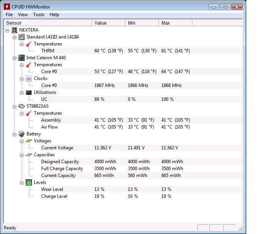Select the Assembly temperature row

pyautogui.click(x=141, y=120)
